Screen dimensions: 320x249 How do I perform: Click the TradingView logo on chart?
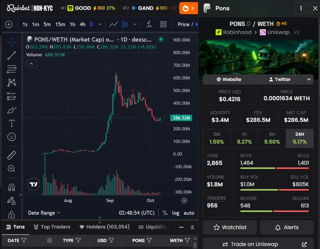33,185
